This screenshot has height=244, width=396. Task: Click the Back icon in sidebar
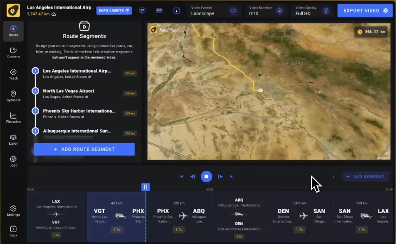(13, 232)
